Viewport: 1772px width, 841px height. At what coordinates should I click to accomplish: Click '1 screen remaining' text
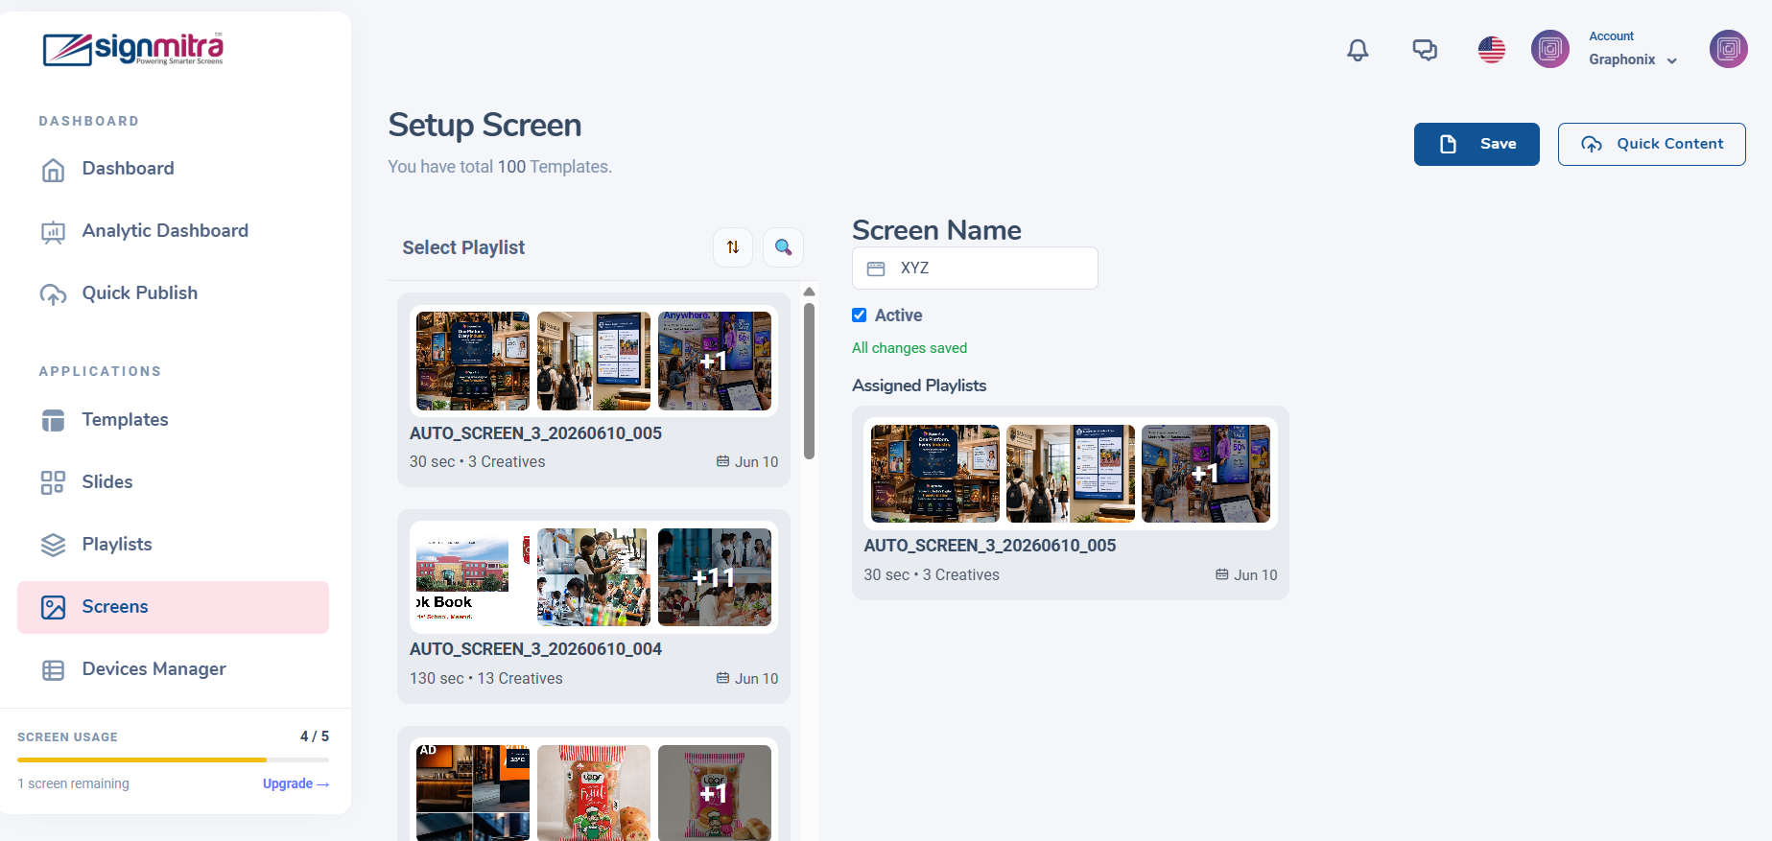(x=73, y=783)
